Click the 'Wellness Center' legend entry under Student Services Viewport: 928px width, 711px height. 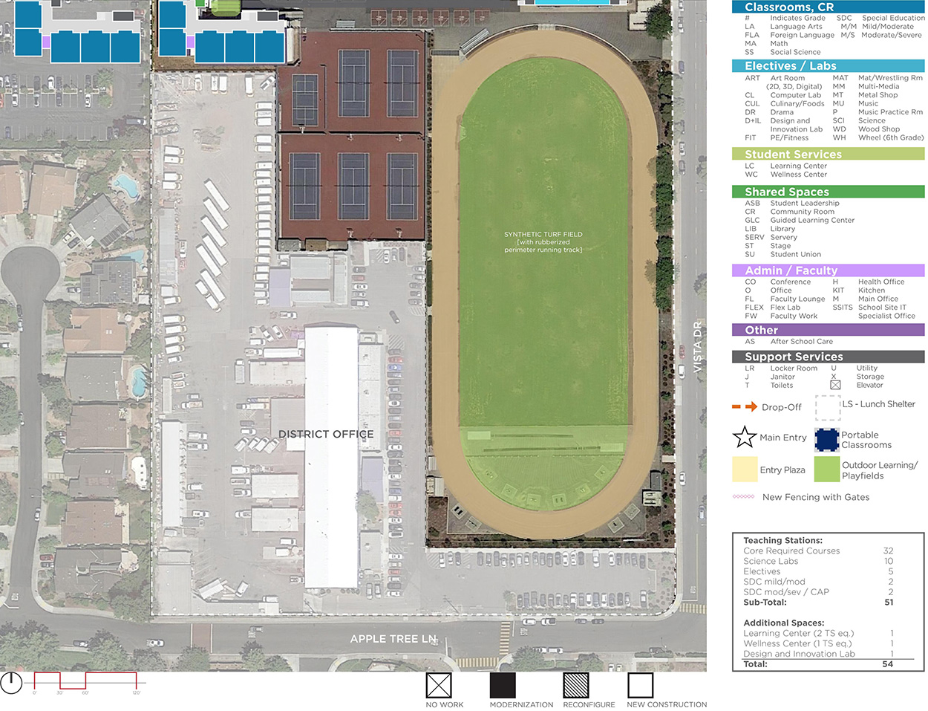point(798,174)
